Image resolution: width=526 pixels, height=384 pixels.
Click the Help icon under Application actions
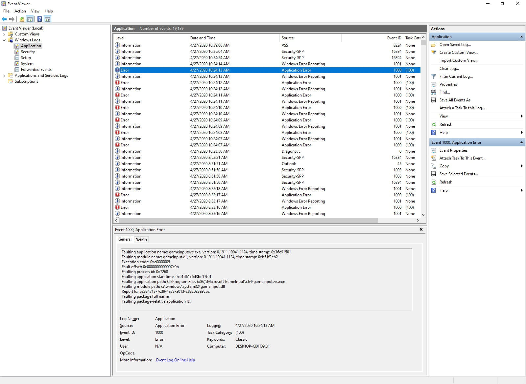point(434,133)
